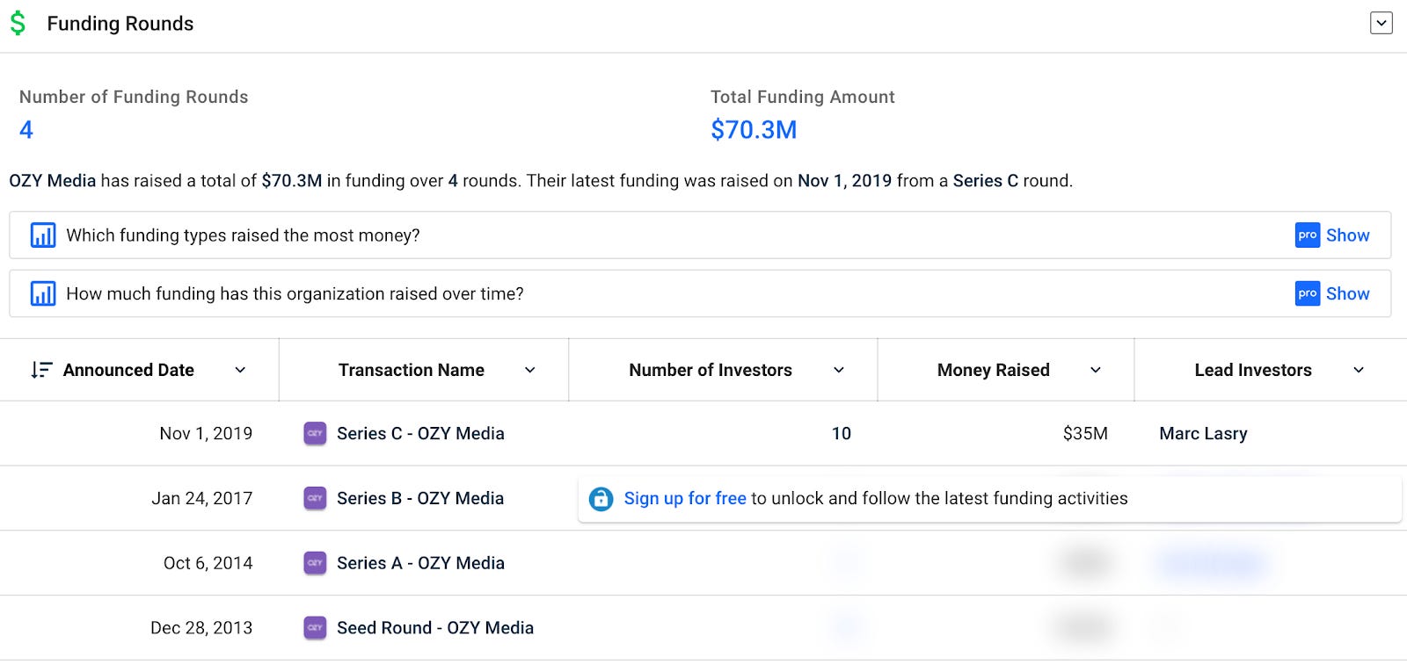Show which funding types raised the most money
This screenshot has height=672, width=1407.
(x=1347, y=235)
